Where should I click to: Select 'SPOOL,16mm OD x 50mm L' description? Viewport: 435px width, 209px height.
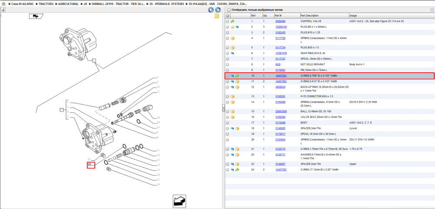(316, 59)
